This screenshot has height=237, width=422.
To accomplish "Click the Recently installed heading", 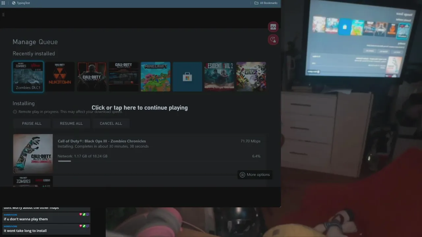I will [34, 54].
